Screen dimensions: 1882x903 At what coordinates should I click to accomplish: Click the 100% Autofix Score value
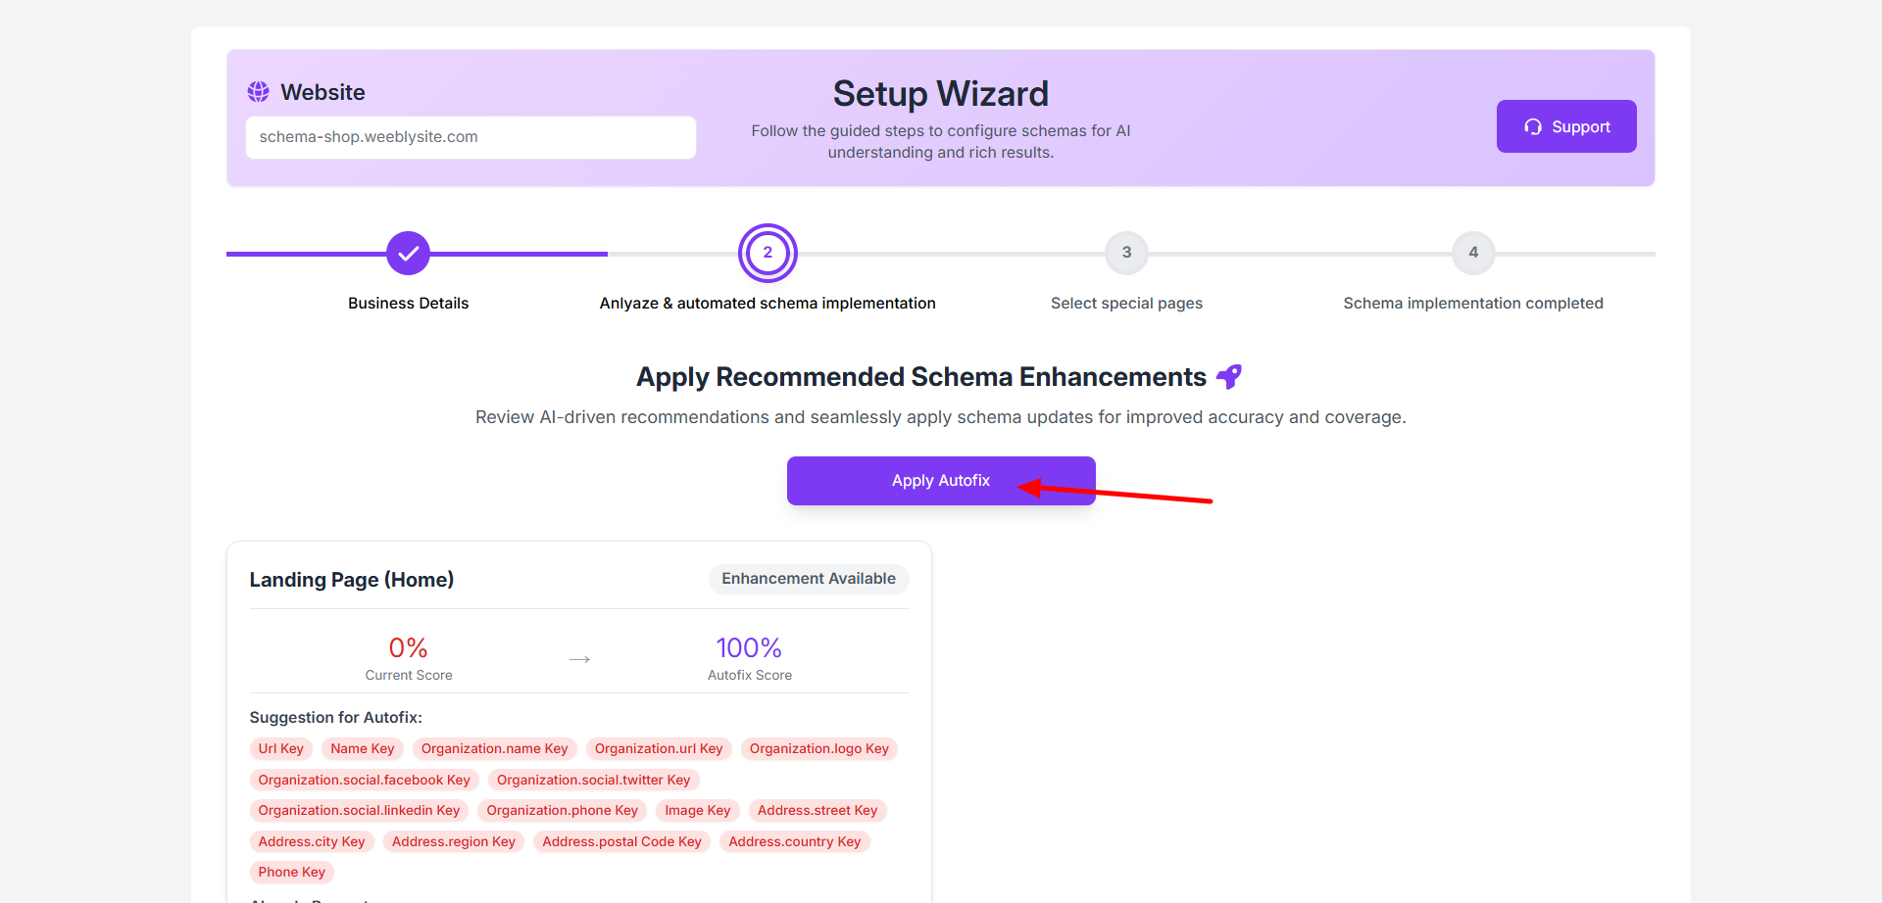pos(749,648)
